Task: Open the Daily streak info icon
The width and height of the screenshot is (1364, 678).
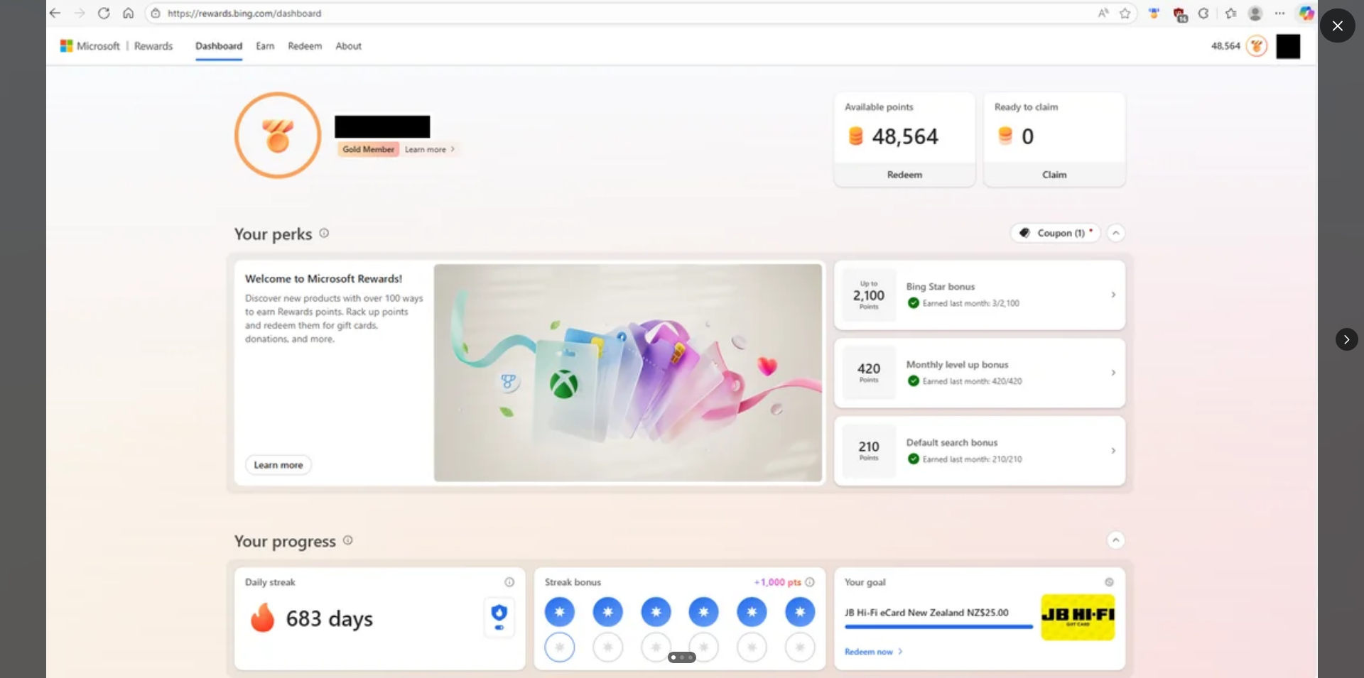Action: pyautogui.click(x=509, y=582)
